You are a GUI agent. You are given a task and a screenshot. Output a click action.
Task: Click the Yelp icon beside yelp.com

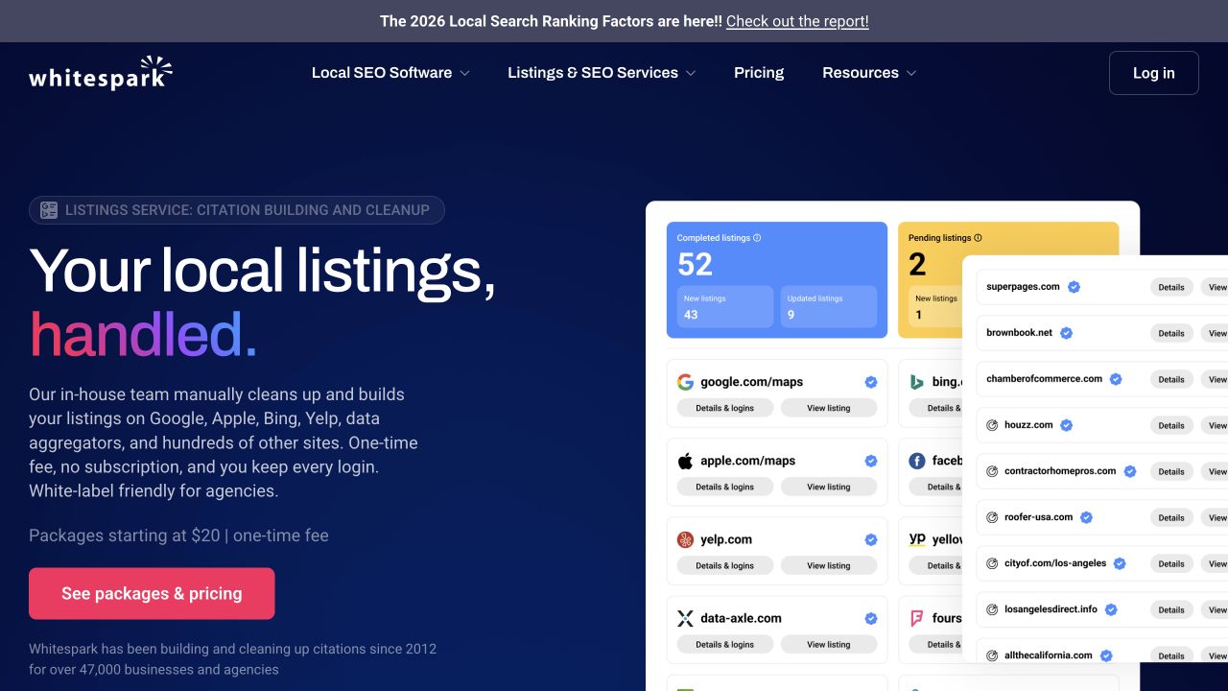tap(685, 539)
